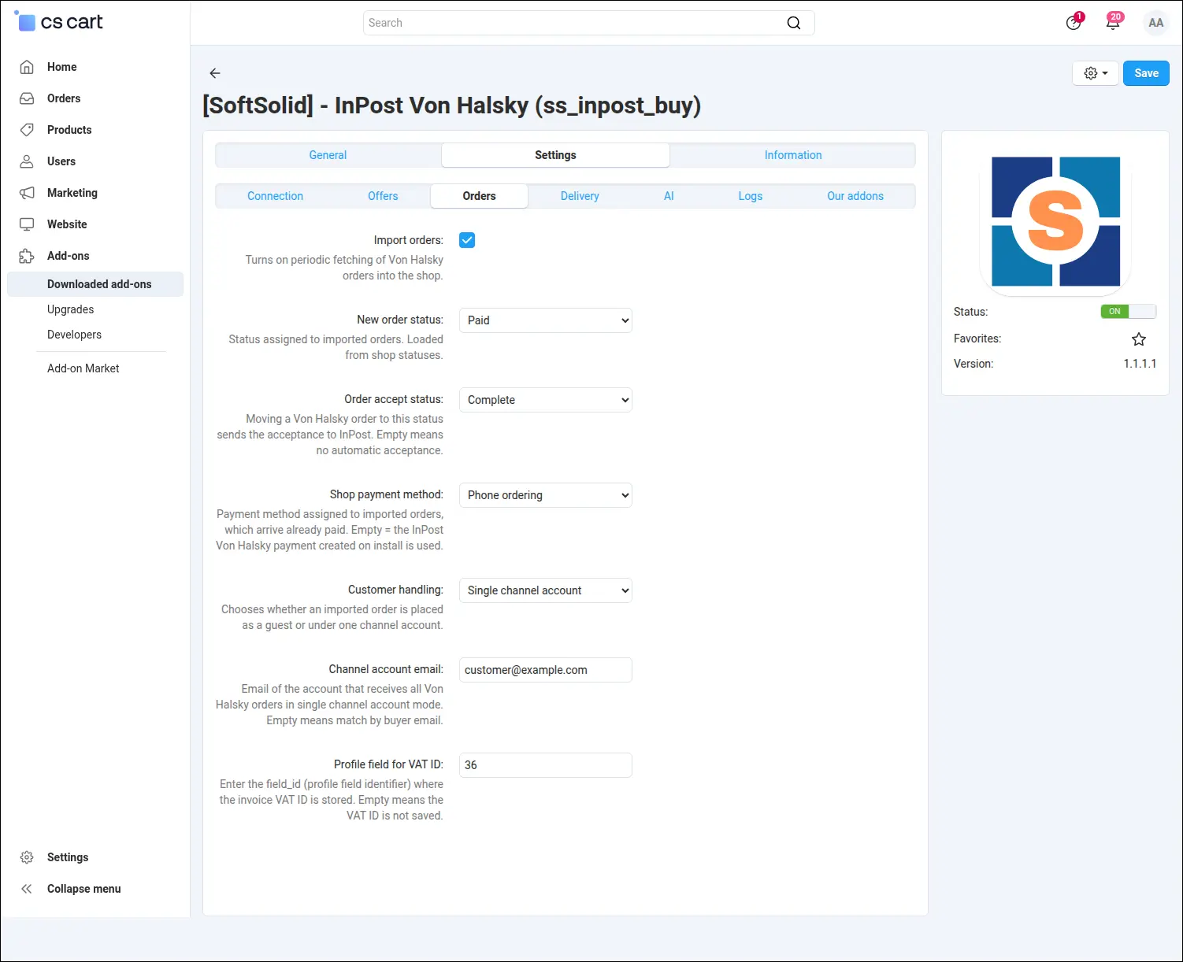
Task: Click Marketing menu label in sidebar
Action: click(x=72, y=193)
